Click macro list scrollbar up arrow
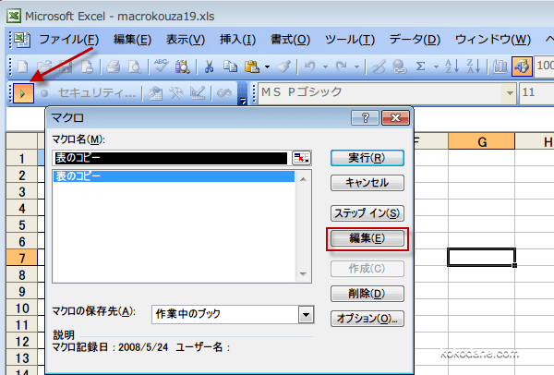Screen dimensions: 554x375 (303, 179)
